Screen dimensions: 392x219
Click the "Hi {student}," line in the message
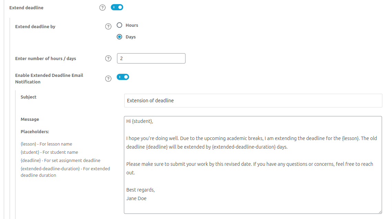(x=140, y=121)
